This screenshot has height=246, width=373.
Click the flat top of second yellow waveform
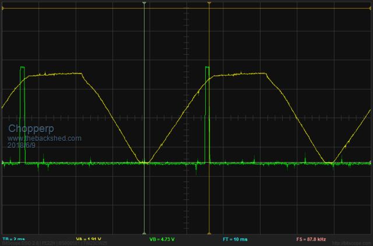(245, 74)
